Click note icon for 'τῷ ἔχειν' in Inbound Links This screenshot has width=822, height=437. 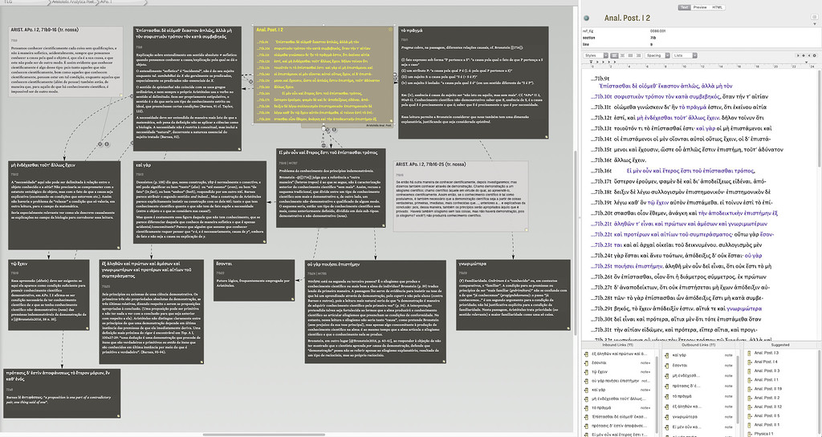(586, 371)
